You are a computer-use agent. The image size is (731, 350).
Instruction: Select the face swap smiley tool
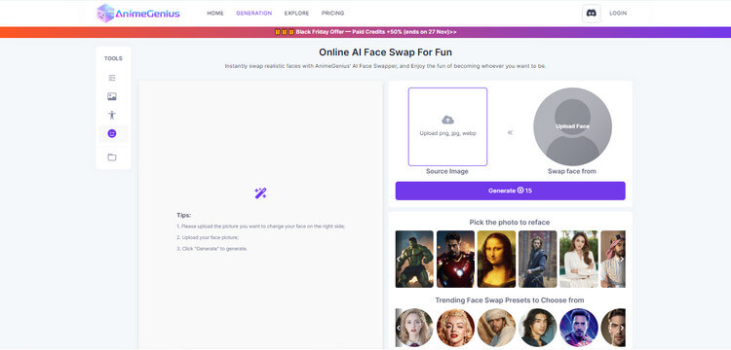(112, 134)
